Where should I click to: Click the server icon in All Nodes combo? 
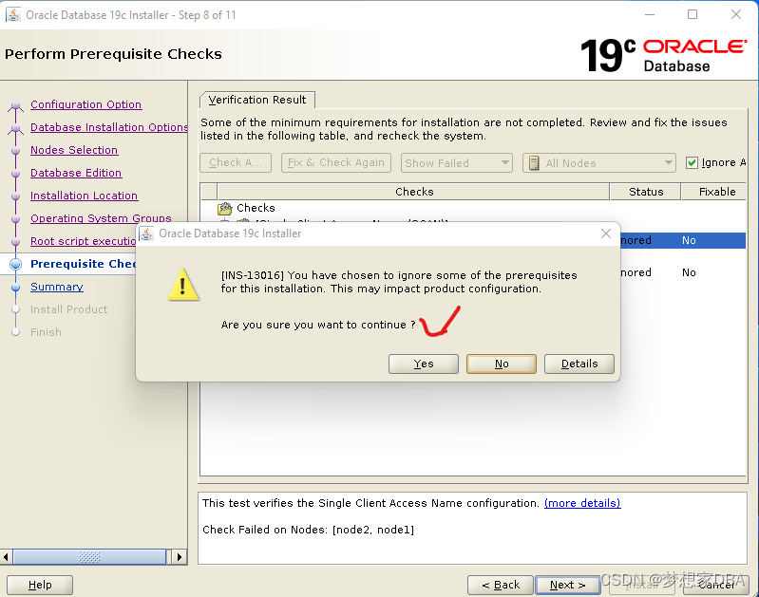[x=534, y=163]
